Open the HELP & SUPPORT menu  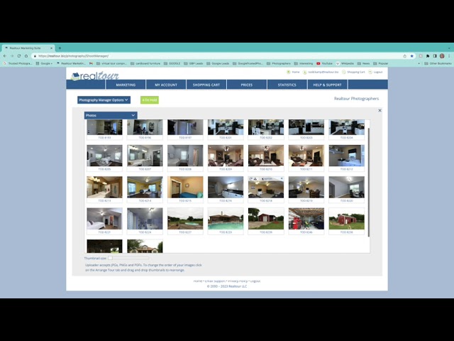(x=328, y=85)
